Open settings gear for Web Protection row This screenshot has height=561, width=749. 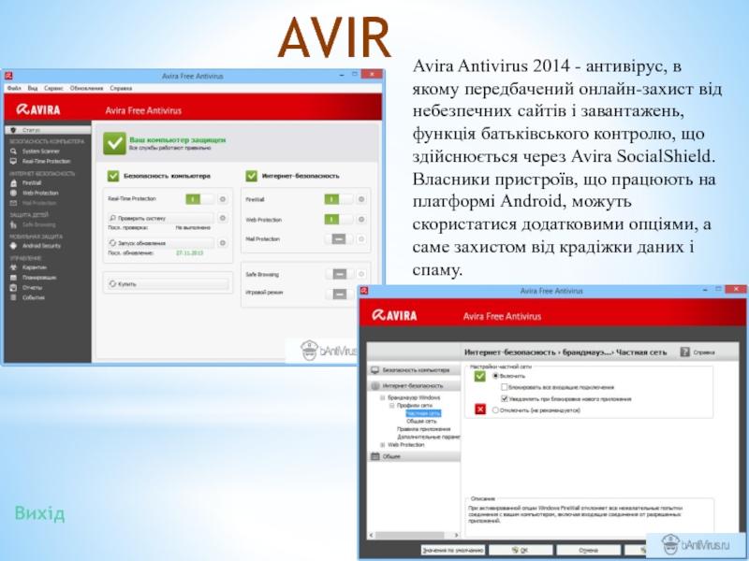[x=361, y=220]
